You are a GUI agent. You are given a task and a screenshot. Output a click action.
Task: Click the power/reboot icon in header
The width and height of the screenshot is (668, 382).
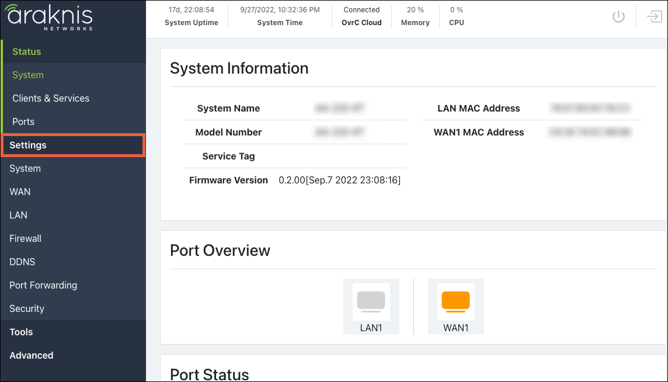(618, 17)
